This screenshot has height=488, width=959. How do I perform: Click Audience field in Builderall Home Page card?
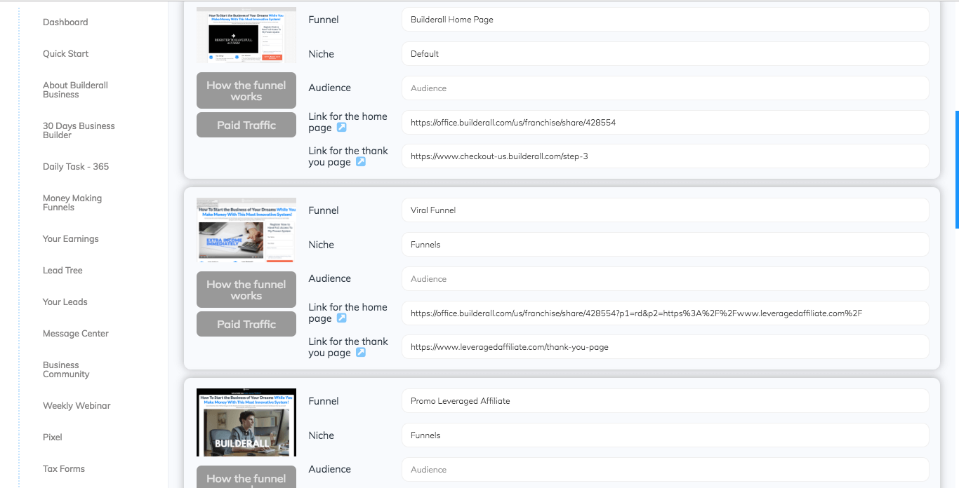pos(666,88)
